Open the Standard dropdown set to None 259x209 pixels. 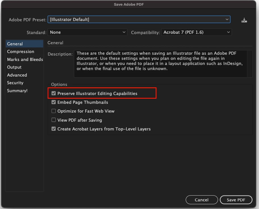pyautogui.click(x=87, y=32)
